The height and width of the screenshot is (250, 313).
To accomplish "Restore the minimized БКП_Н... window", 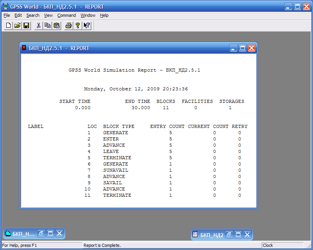I will [41, 233].
